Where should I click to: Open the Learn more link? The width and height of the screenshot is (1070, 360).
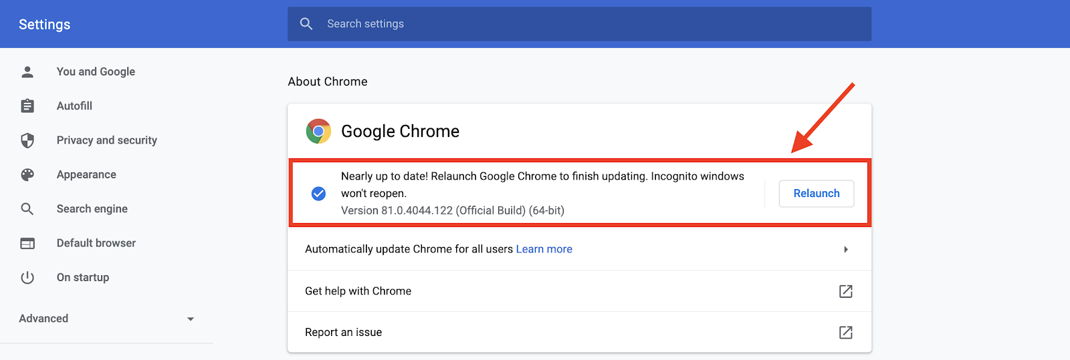click(x=544, y=249)
